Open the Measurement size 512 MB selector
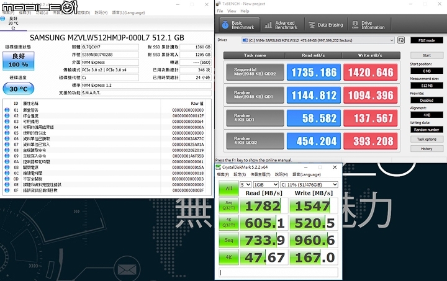447x281 pixels. (x=427, y=86)
